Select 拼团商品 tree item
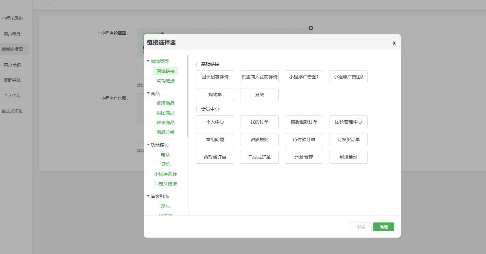486x254 pixels. tap(166, 113)
